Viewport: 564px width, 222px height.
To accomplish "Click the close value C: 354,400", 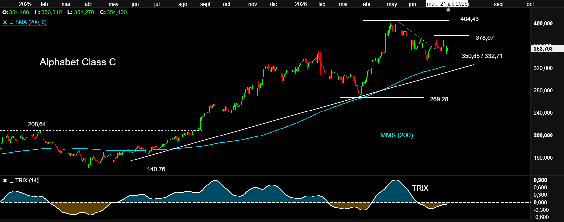I will [113, 12].
